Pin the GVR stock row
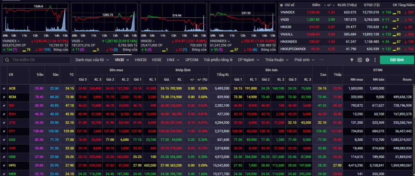415x176 pixels. [x=4, y=148]
